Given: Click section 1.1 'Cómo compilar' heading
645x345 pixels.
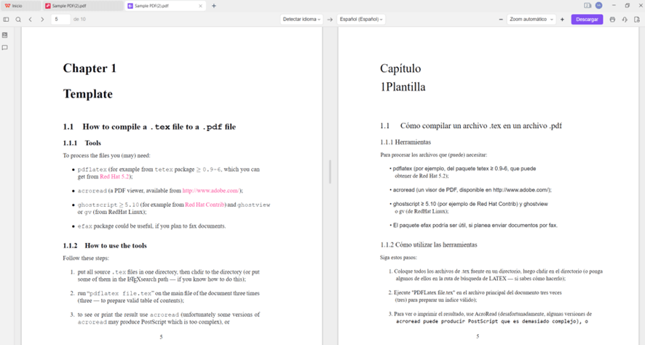Looking at the screenshot, I should point(471,126).
